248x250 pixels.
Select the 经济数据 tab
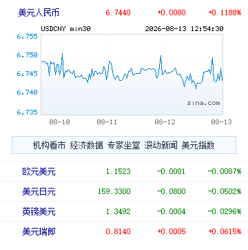(86, 145)
